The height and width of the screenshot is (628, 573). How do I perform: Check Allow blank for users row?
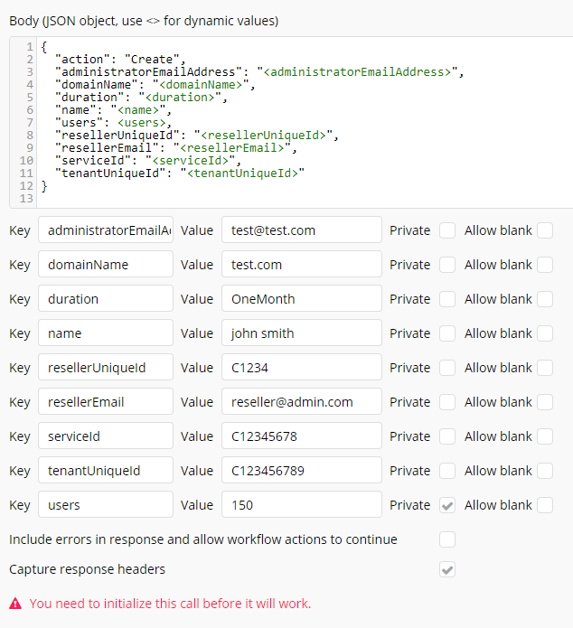point(545,505)
